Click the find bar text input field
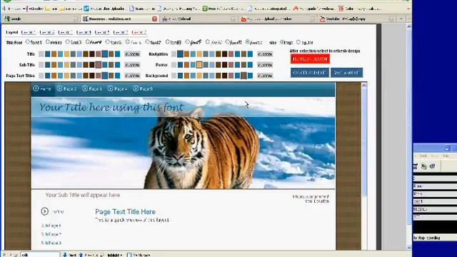The image size is (457, 257). [x=40, y=255]
